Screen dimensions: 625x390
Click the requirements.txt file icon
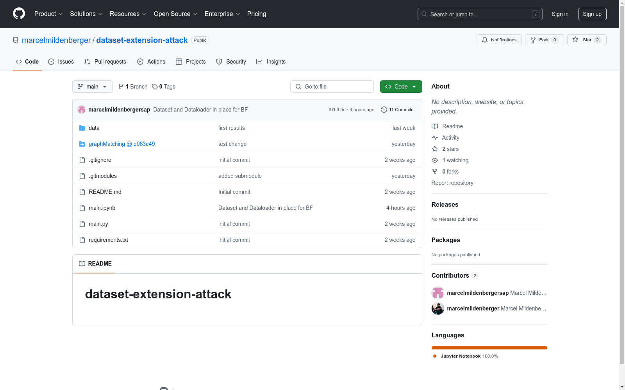click(x=82, y=240)
